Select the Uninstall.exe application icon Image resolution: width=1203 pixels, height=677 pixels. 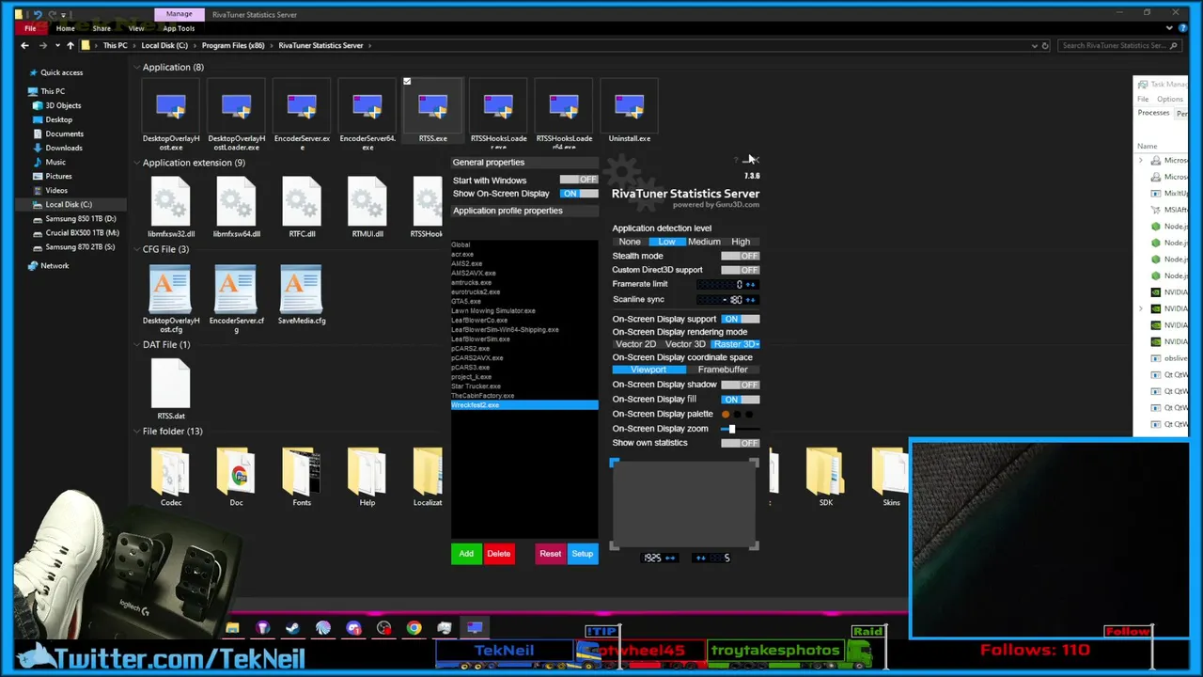coord(629,108)
